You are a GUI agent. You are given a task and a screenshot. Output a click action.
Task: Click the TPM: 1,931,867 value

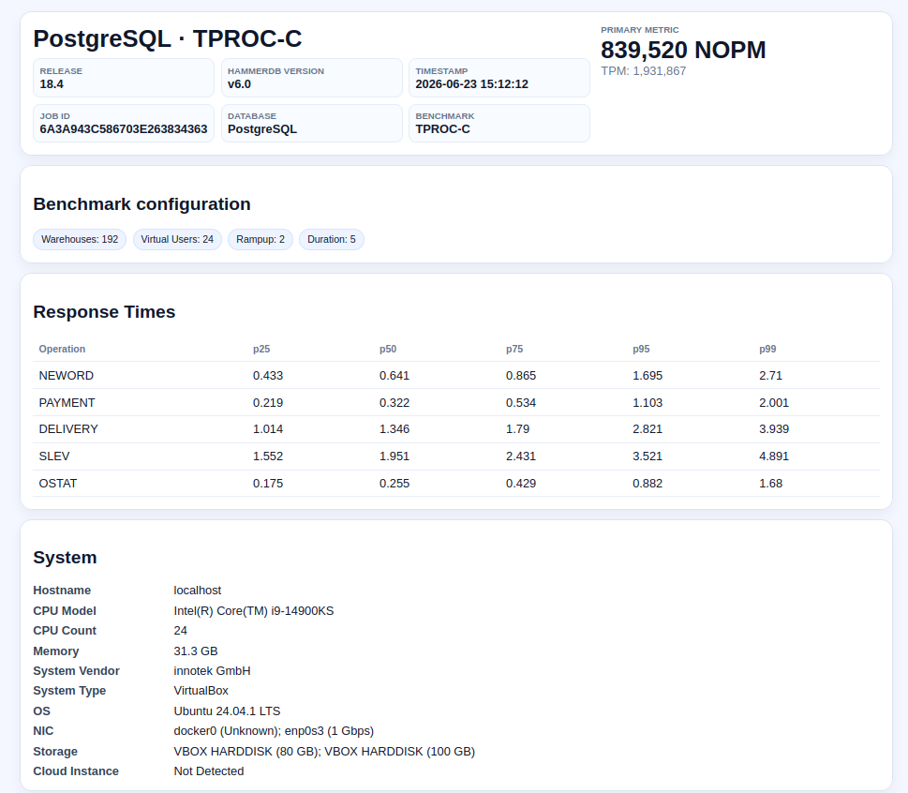(644, 70)
